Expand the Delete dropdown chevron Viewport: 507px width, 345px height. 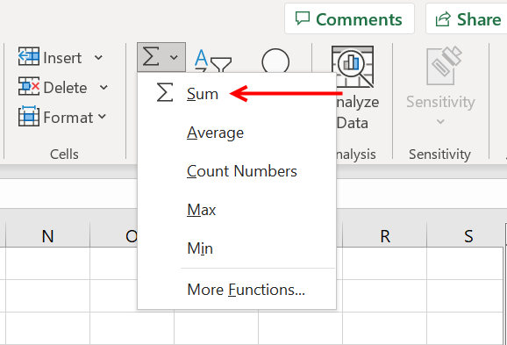[x=104, y=87]
